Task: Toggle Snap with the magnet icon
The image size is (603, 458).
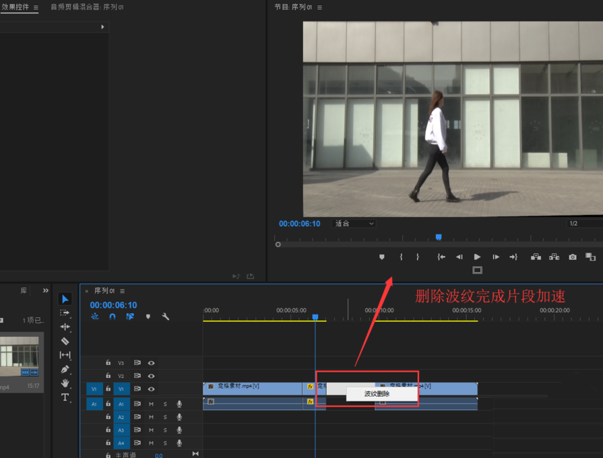Action: [112, 317]
